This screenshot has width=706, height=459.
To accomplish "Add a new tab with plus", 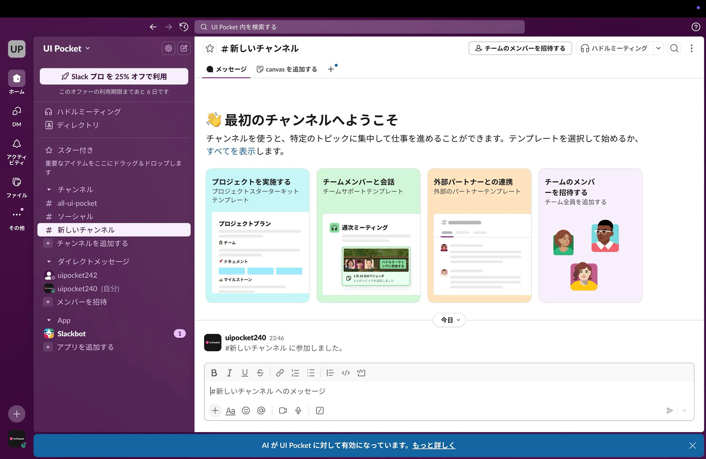I will click(331, 69).
